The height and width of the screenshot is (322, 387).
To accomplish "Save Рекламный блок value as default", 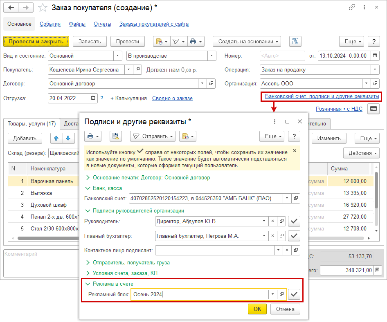I will click(x=294, y=294).
